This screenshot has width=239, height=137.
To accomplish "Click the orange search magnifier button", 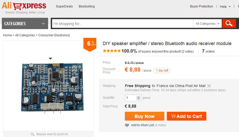I will tap(229, 23).
